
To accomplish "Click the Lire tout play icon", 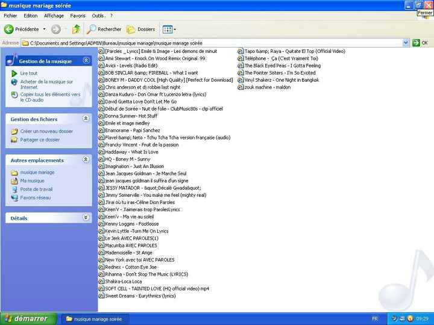I will click(14, 73).
